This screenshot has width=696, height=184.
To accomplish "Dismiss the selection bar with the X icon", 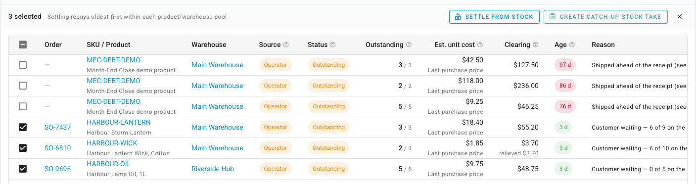I will pyautogui.click(x=680, y=17).
